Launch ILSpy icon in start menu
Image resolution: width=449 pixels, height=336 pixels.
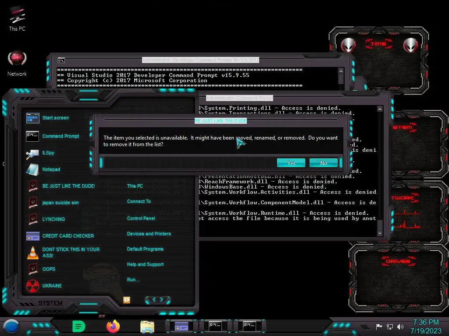coord(32,154)
